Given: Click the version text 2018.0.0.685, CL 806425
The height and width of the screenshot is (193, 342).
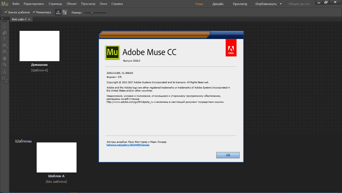Looking at the screenshot, I should pyautogui.click(x=120, y=73).
